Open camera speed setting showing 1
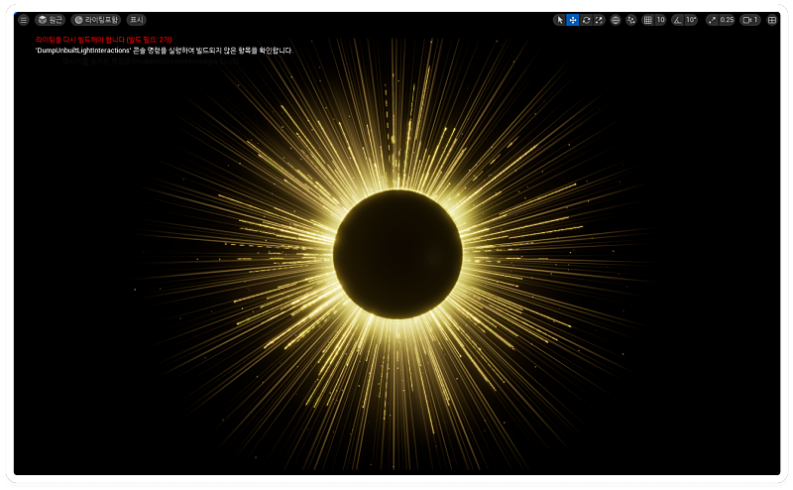793x490 pixels. pos(750,20)
